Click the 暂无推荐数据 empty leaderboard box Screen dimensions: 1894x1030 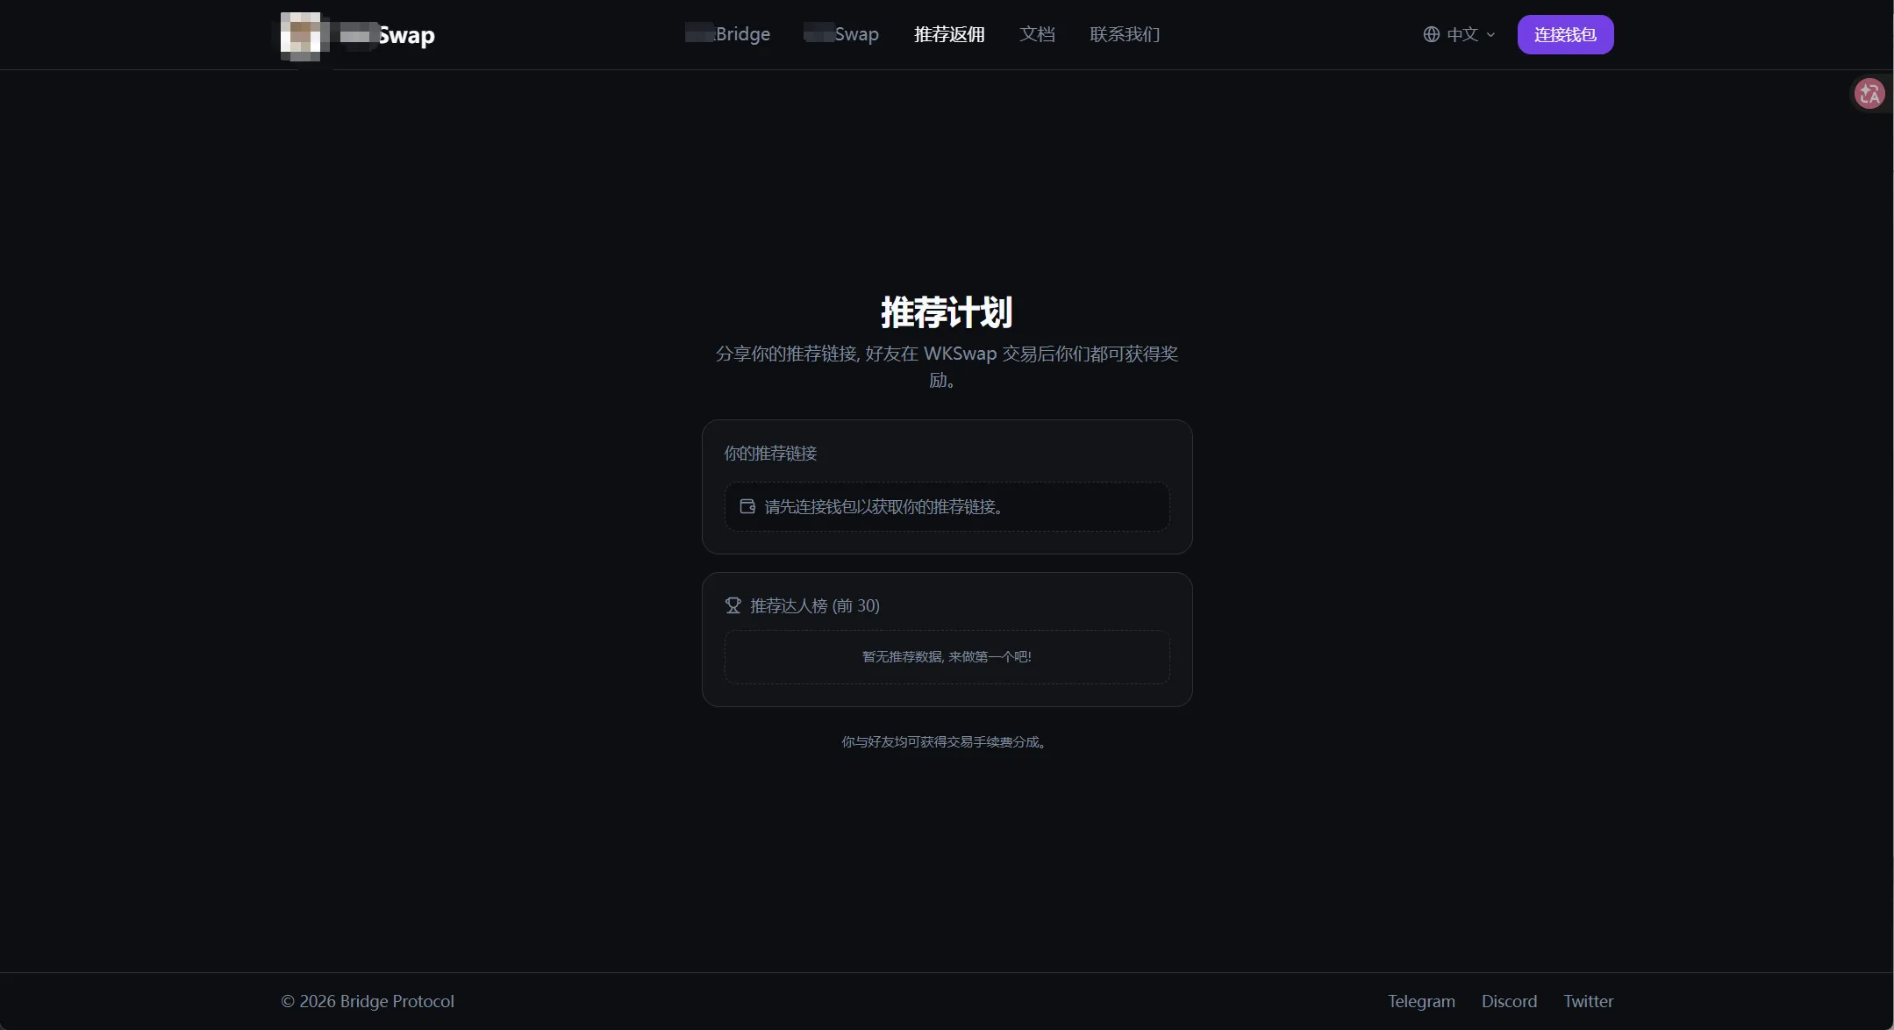point(947,656)
